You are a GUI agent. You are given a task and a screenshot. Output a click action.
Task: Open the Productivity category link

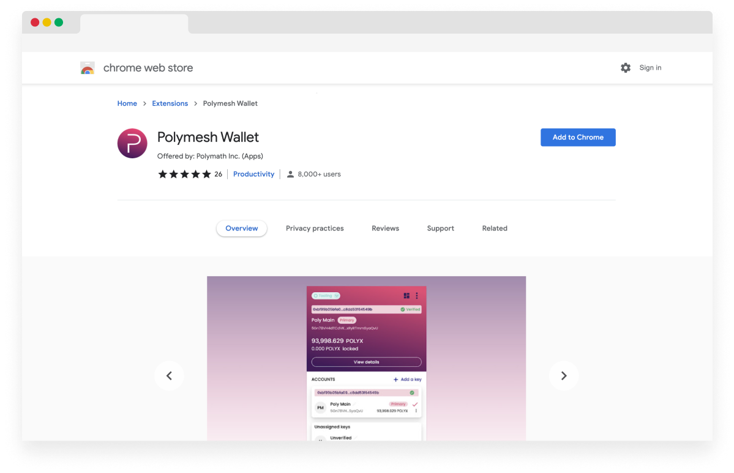coord(253,174)
